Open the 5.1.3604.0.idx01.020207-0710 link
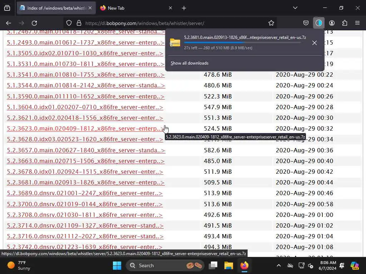This screenshot has width=366, height=274. point(85,107)
